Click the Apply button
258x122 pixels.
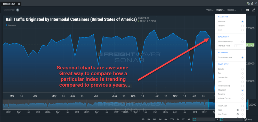pyautogui.click(x=248, y=119)
